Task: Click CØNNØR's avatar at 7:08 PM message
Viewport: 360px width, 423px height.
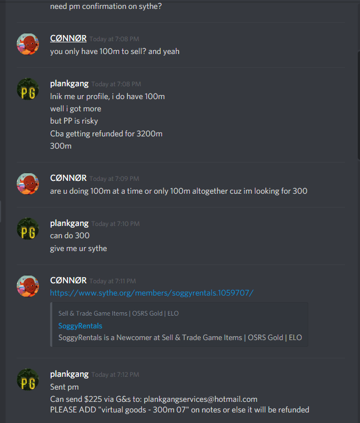Action: pyautogui.click(x=28, y=44)
